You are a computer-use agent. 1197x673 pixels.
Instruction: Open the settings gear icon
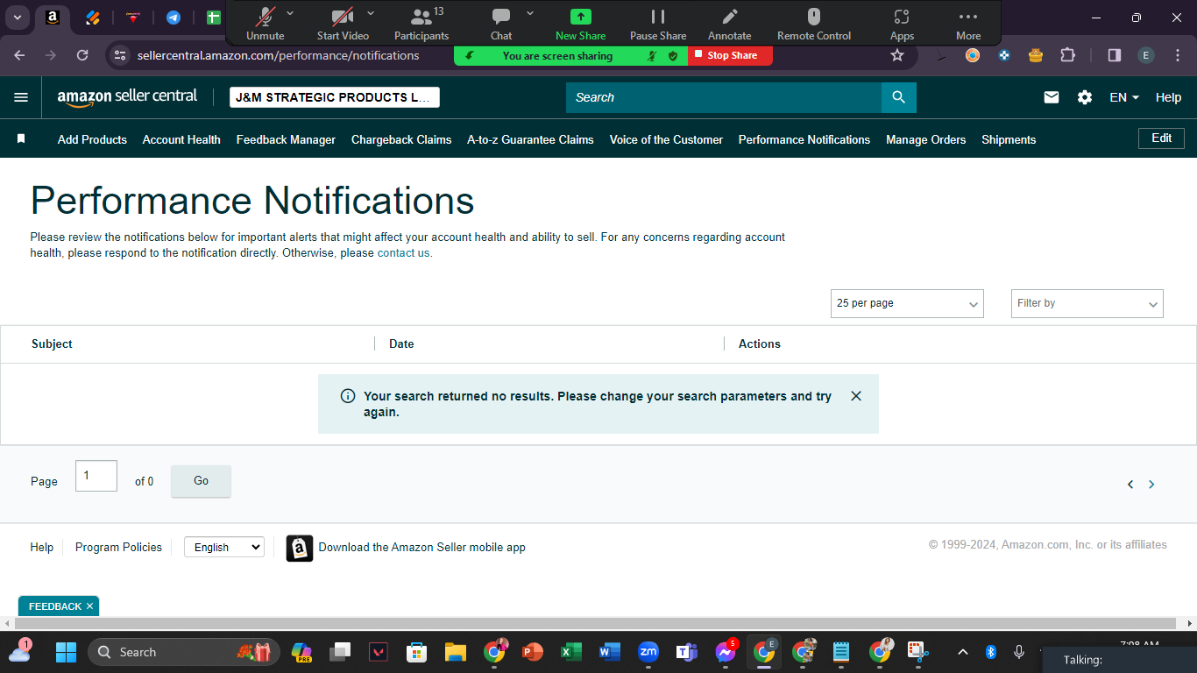(x=1085, y=97)
